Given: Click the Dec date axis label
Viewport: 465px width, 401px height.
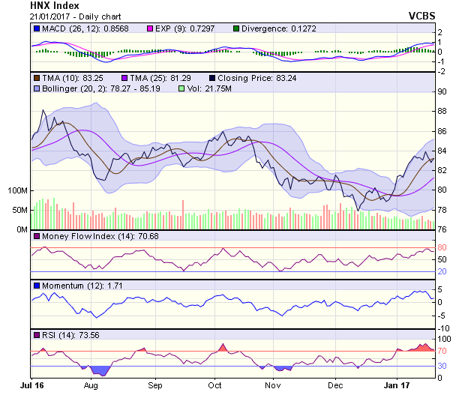Looking at the screenshot, I should [334, 385].
